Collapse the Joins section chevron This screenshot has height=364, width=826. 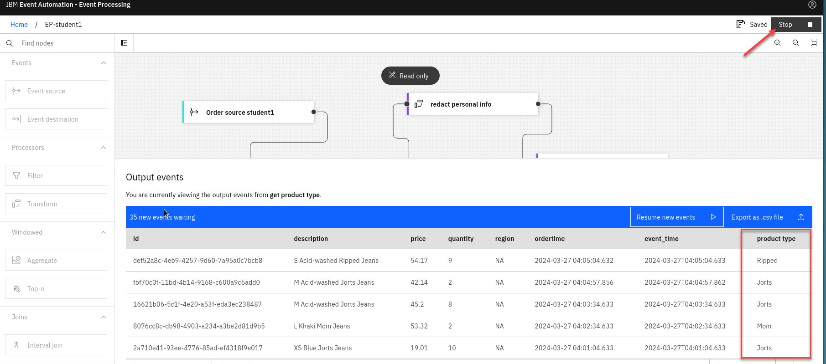pyautogui.click(x=104, y=317)
